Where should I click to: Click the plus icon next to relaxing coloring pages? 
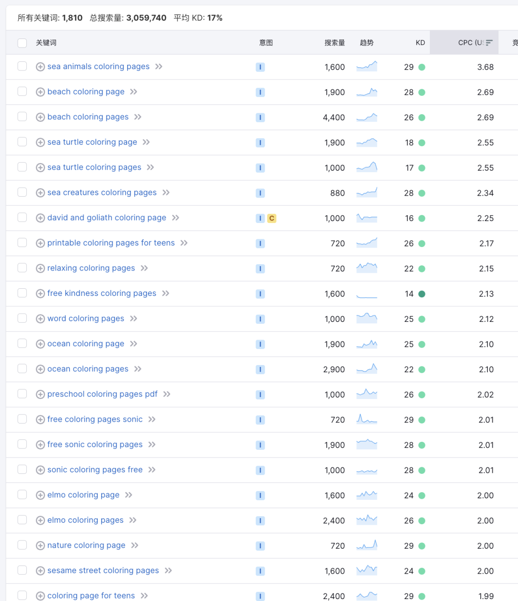pos(41,269)
